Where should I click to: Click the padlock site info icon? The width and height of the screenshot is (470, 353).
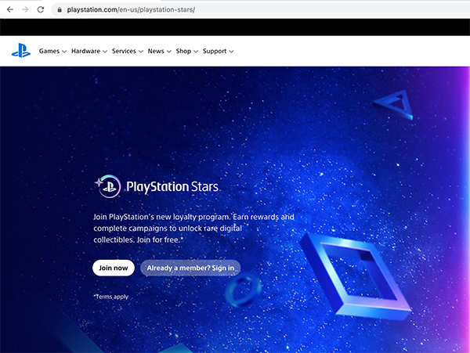pyautogui.click(x=60, y=10)
